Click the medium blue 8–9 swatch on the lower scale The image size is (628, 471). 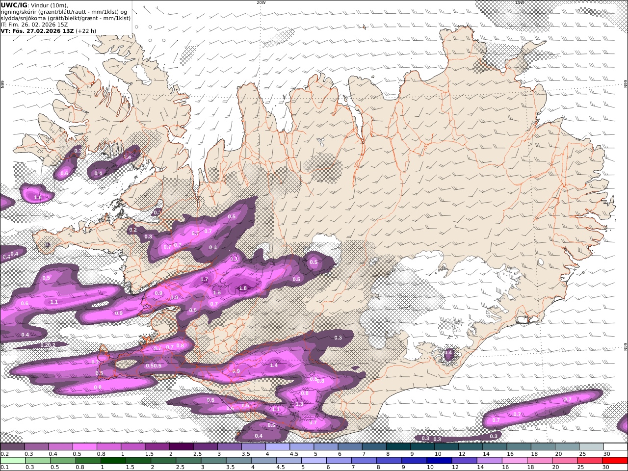tap(389, 461)
